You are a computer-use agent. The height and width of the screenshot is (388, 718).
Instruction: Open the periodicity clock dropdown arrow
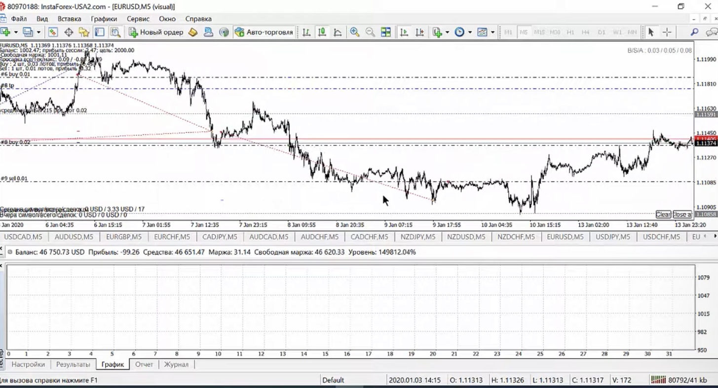click(470, 32)
